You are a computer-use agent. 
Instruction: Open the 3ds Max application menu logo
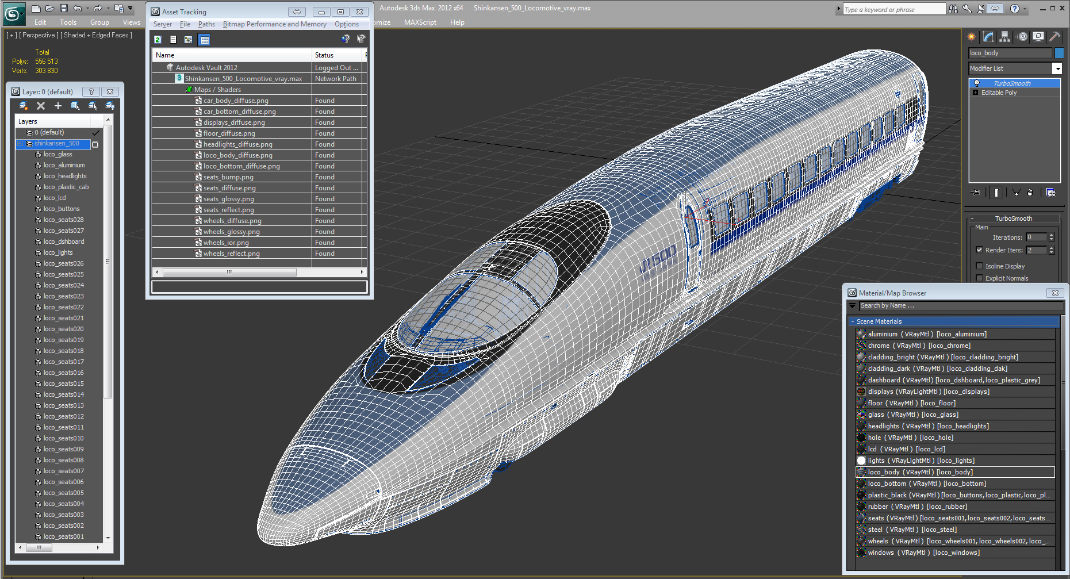[14, 14]
